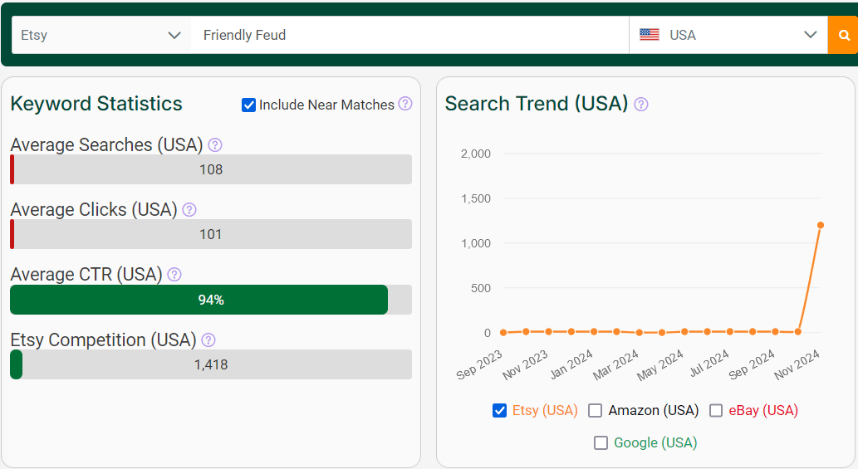This screenshot has height=469, width=858.
Task: Click the Average Clicks (USA) label
Action: (x=94, y=210)
